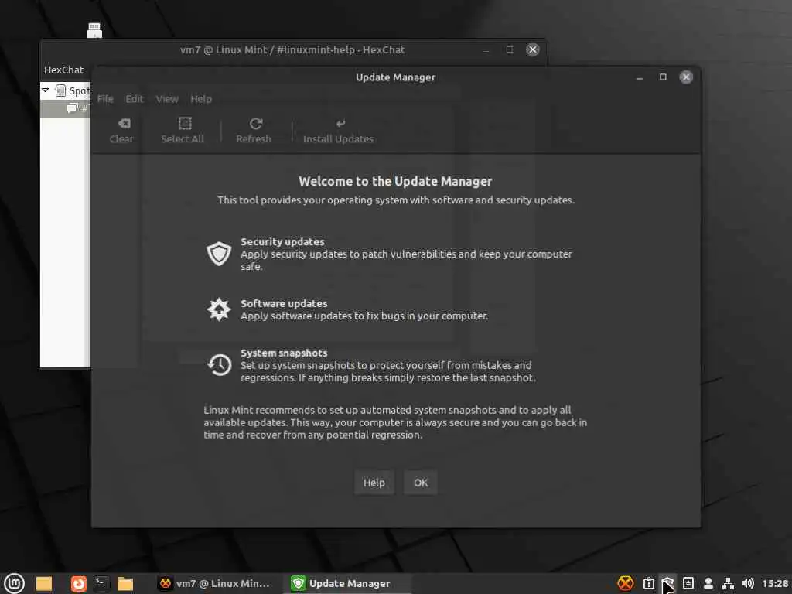Click the System snapshots clock icon
The width and height of the screenshot is (792, 594).
pos(219,365)
